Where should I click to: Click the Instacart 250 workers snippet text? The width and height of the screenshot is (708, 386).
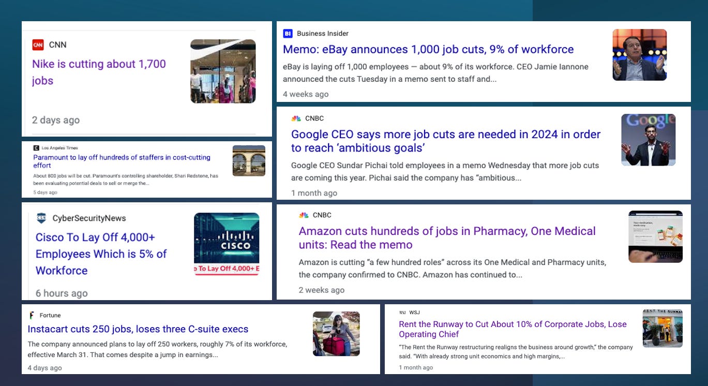coord(157,350)
